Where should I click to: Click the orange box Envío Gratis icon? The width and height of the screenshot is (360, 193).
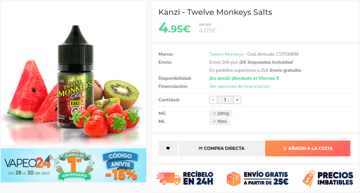point(233,179)
